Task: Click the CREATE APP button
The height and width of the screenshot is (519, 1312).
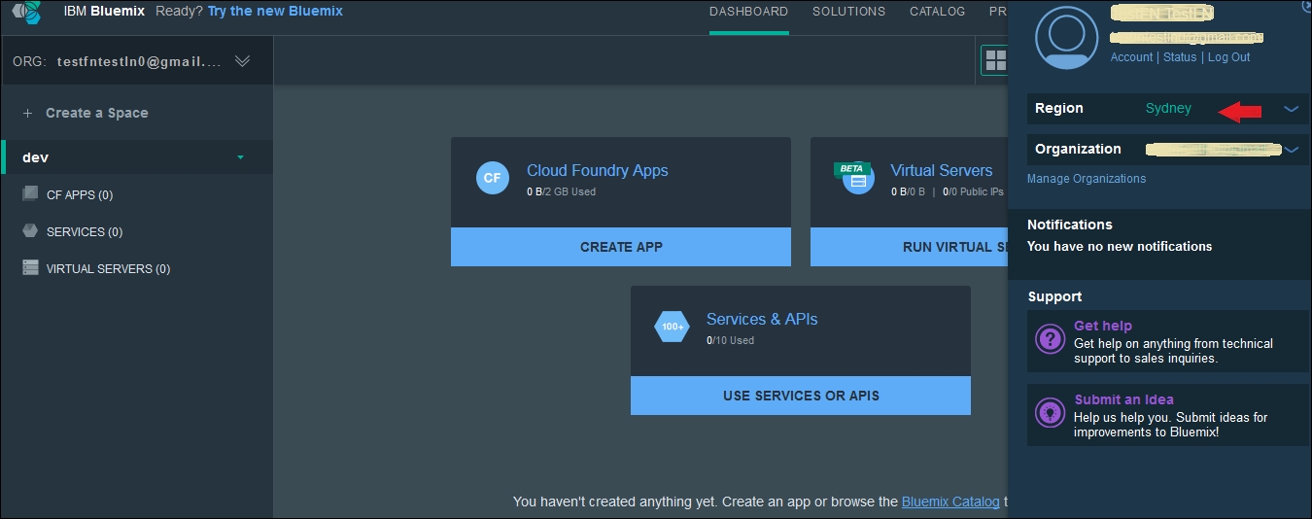Action: coord(621,247)
